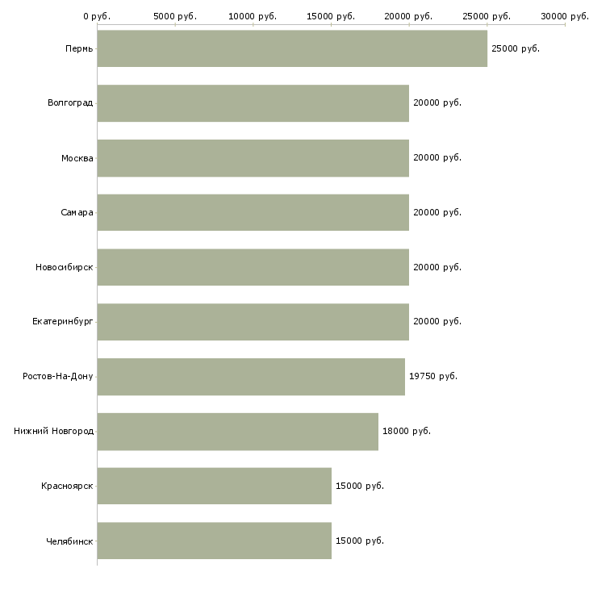Click the Нижний Новгород axis label
The width and height of the screenshot is (589, 589).
click(x=54, y=431)
